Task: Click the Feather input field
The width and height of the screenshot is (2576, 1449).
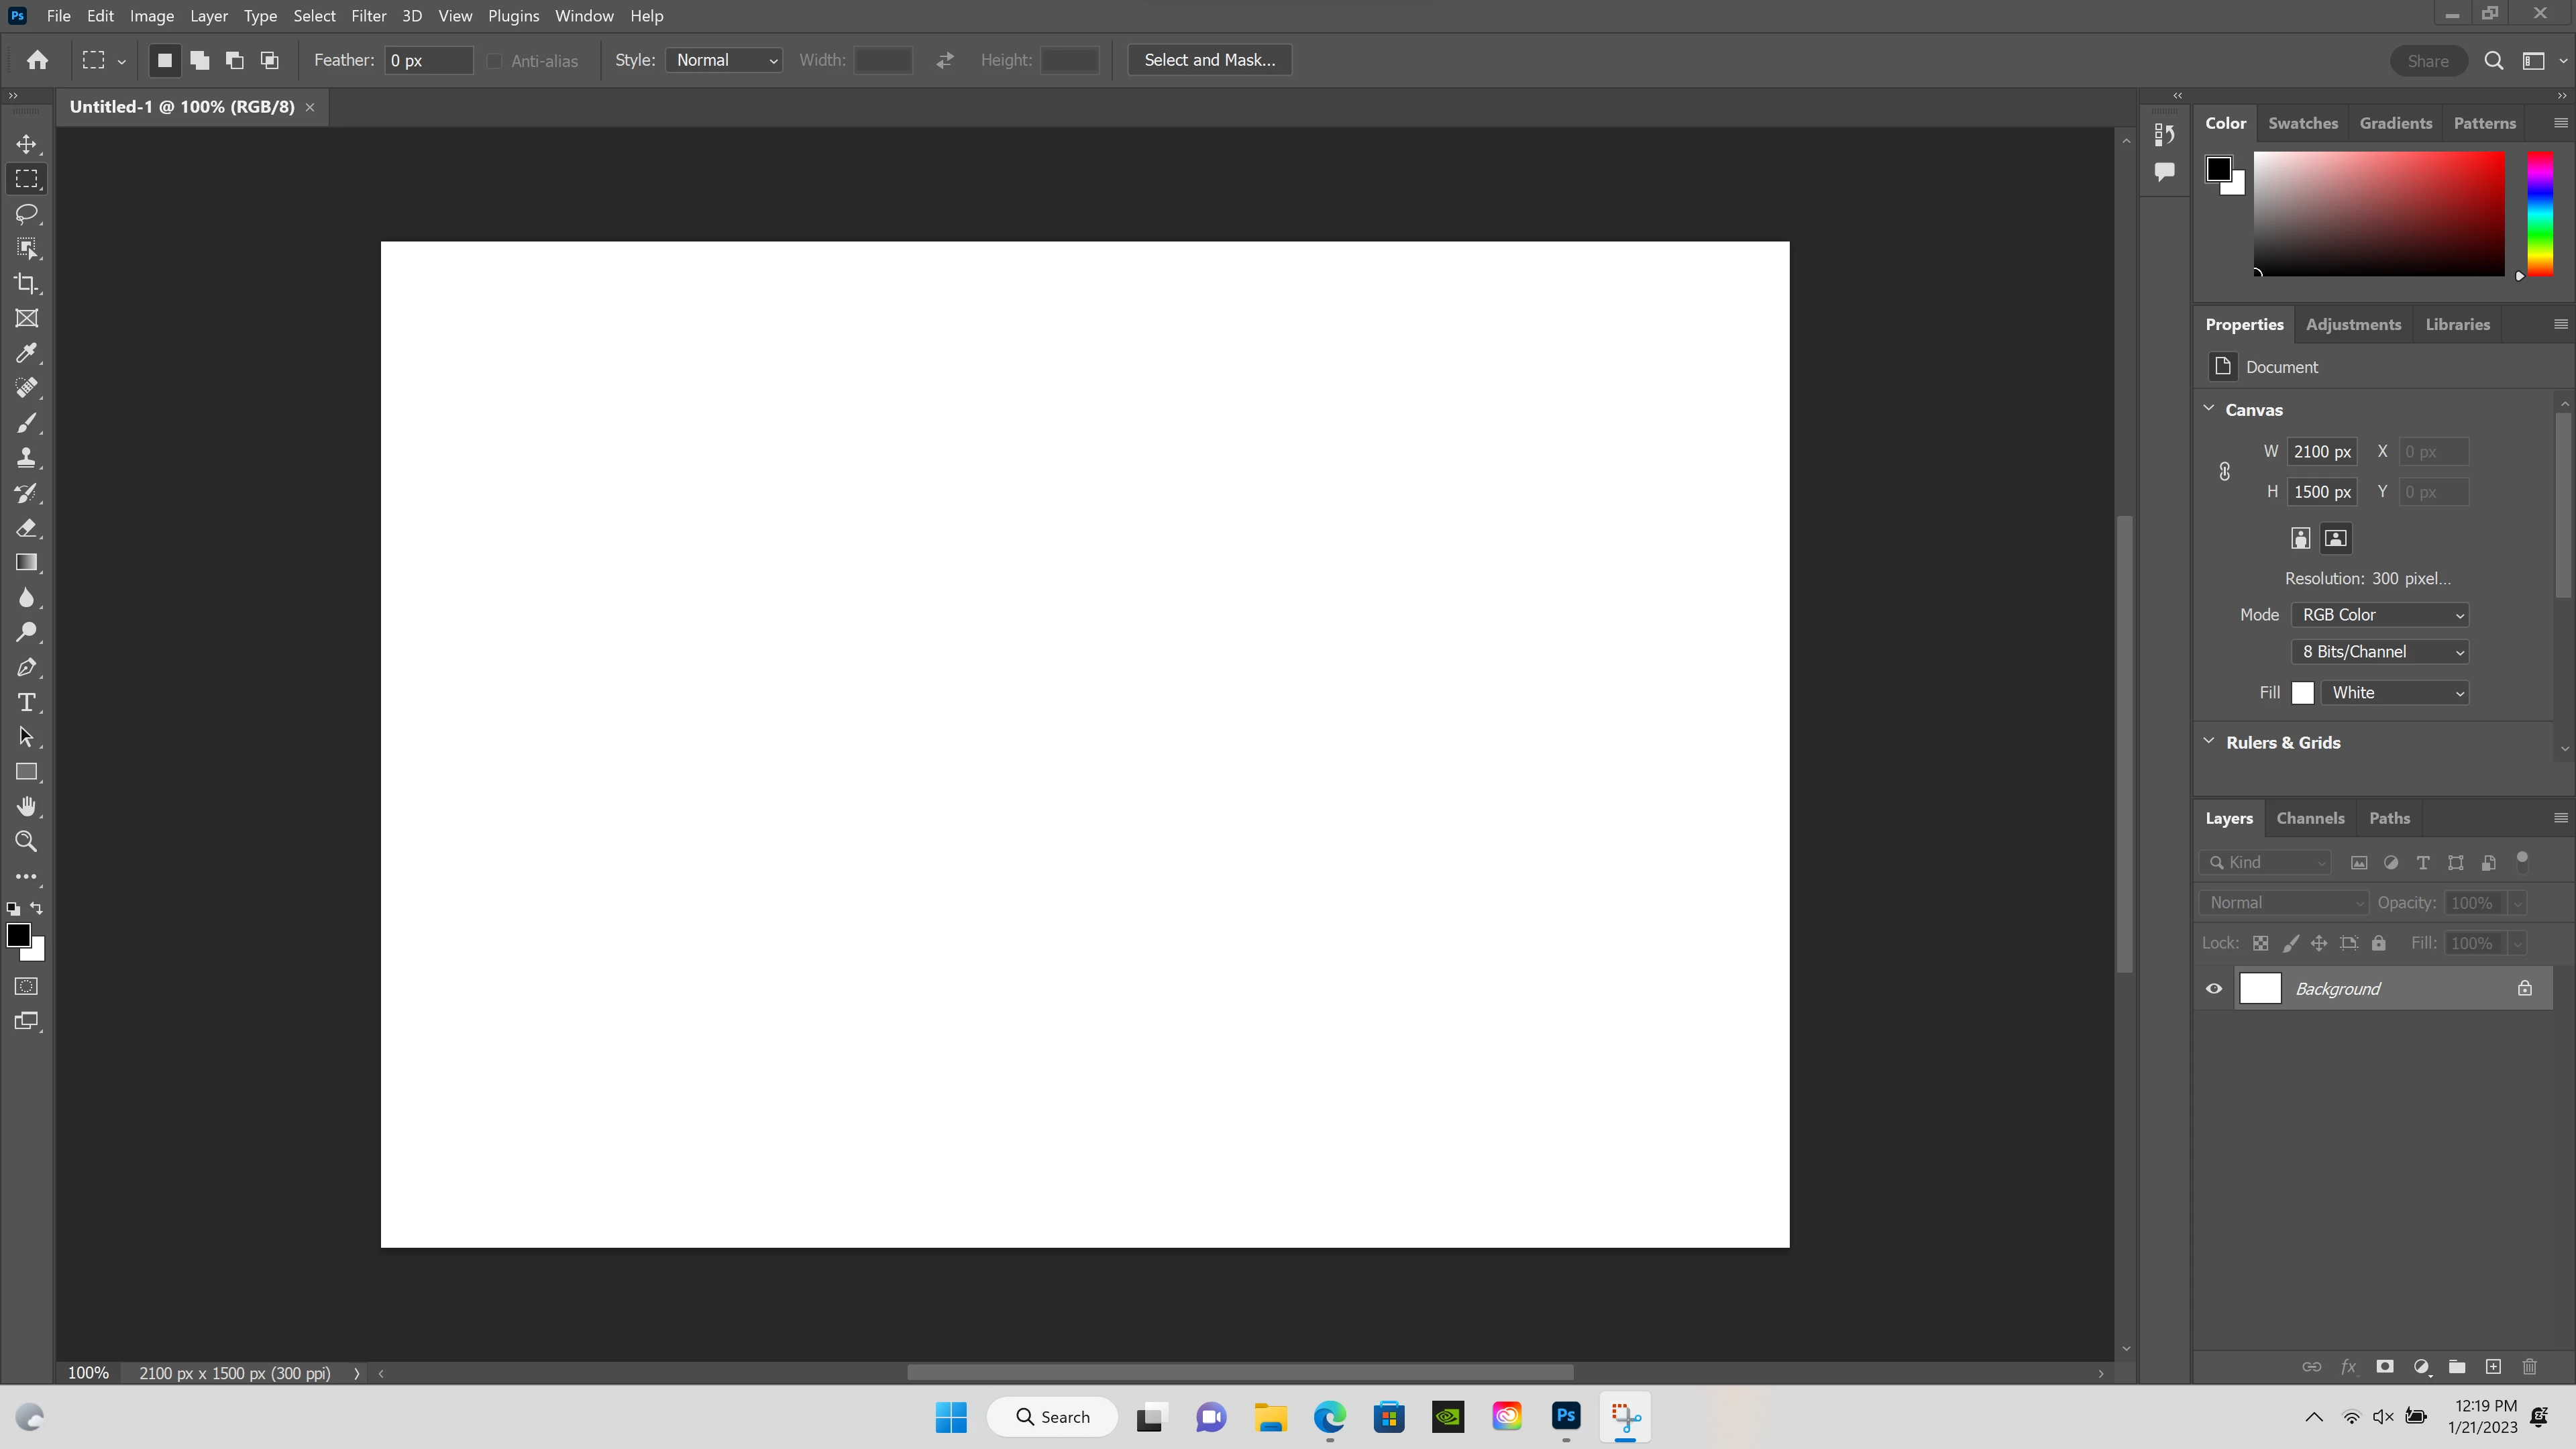Action: [x=428, y=60]
